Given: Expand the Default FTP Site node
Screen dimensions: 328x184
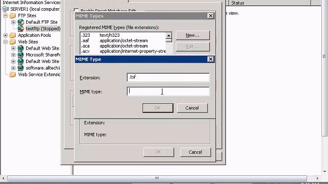Looking at the screenshot, I should click(13, 22).
